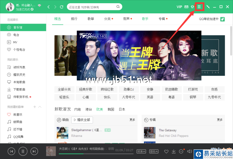The width and height of the screenshot is (233, 159).
Task: Open the messages mail icon
Action: [186, 7]
